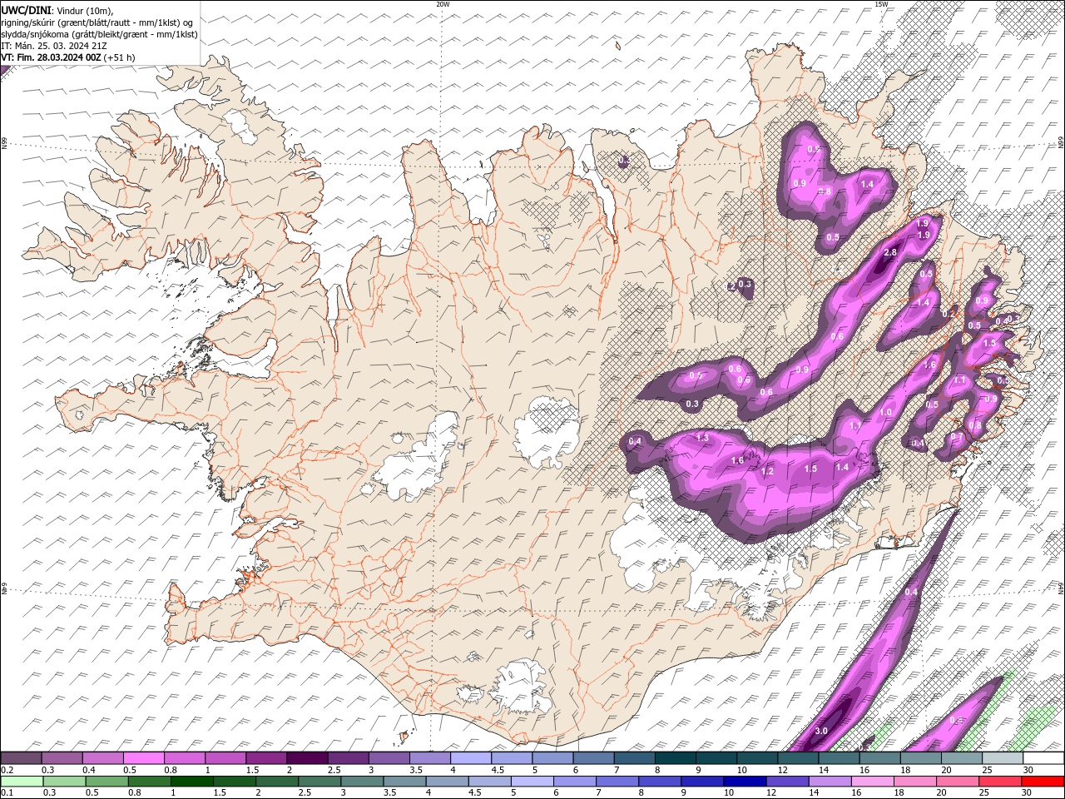1065x799 pixels.
Task: Click the darkest purple swatch labeled 2 in upper legend
Action: (x=307, y=758)
